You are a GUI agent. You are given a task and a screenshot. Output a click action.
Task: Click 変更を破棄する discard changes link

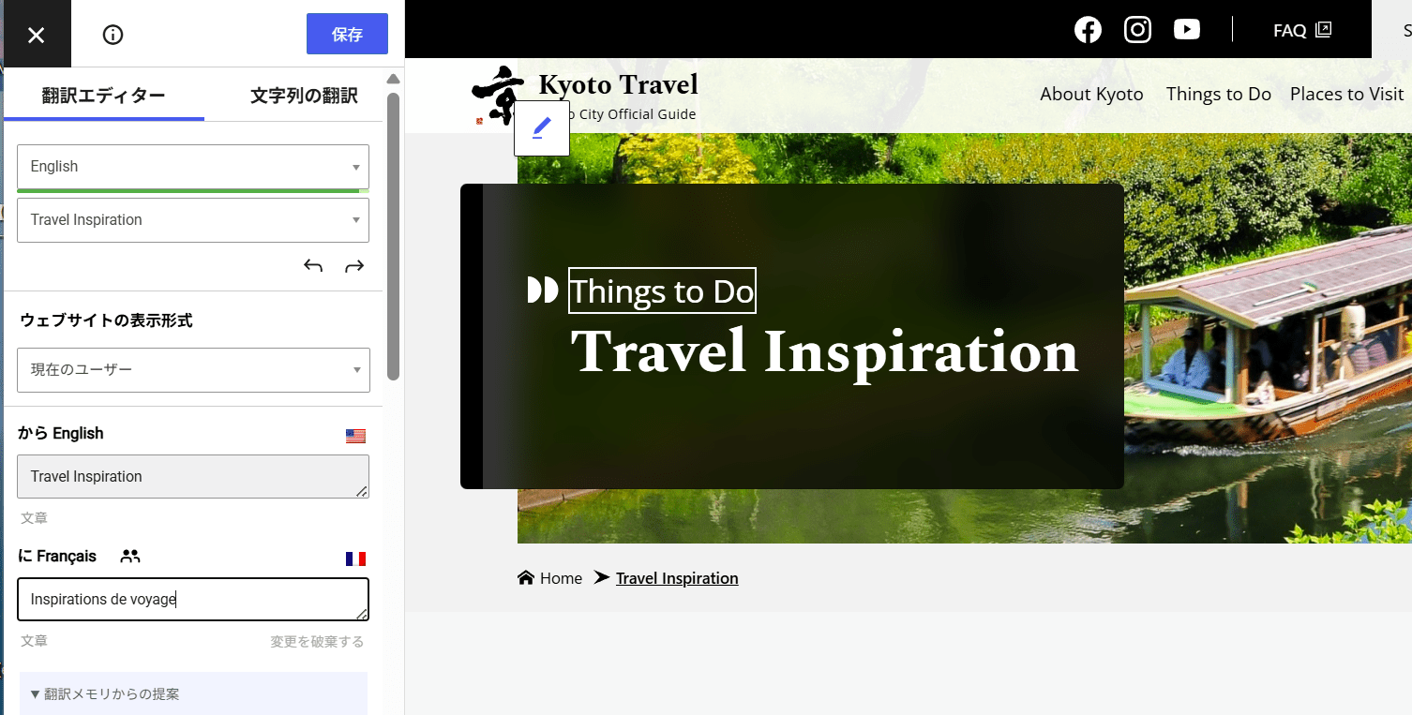(317, 642)
